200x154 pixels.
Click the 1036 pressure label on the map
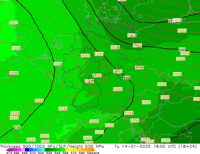[14, 73]
